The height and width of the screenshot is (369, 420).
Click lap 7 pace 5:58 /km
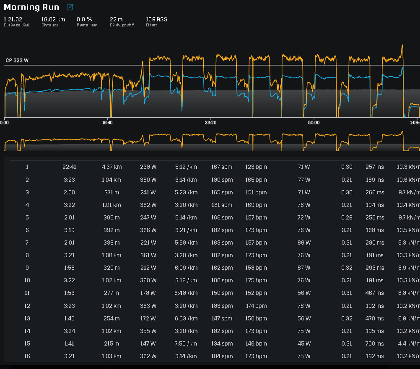(186, 243)
